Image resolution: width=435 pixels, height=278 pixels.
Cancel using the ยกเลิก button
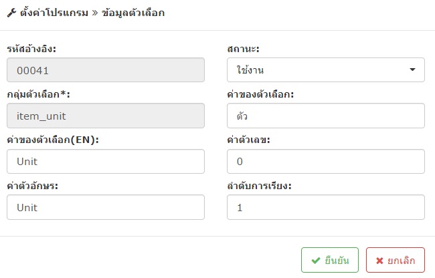(x=396, y=260)
